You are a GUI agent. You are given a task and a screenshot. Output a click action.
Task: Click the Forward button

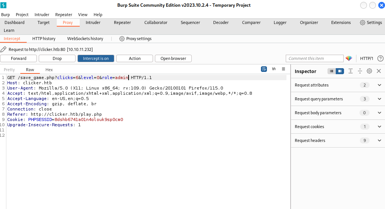coord(18,58)
